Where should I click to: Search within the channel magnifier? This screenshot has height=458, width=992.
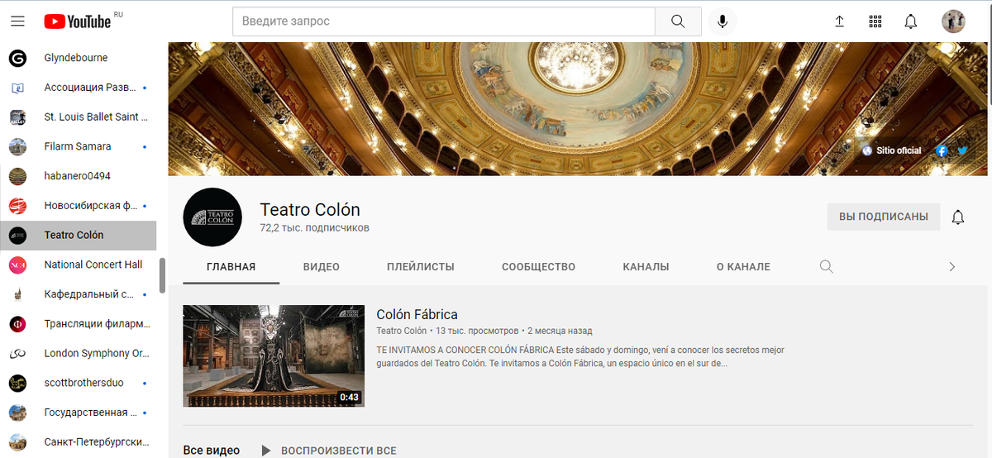(x=826, y=266)
